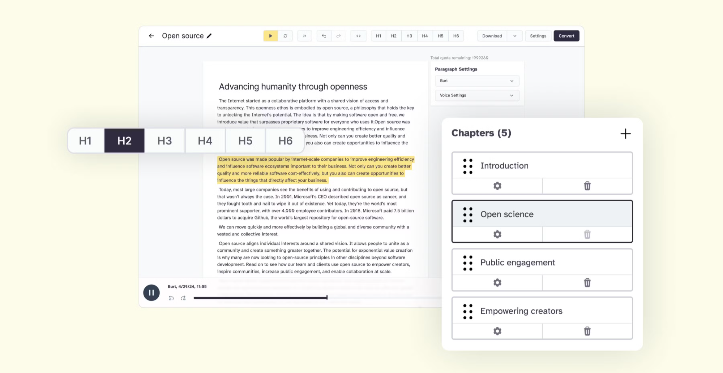This screenshot has width=723, height=373.
Task: Skip back 10 seconds in the player
Action: [x=171, y=298]
